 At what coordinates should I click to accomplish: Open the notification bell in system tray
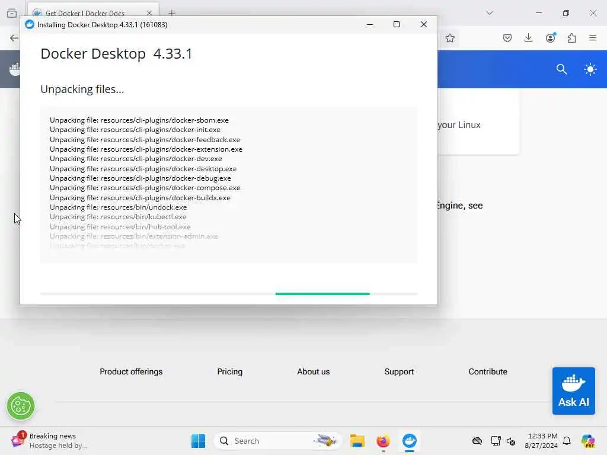click(567, 441)
